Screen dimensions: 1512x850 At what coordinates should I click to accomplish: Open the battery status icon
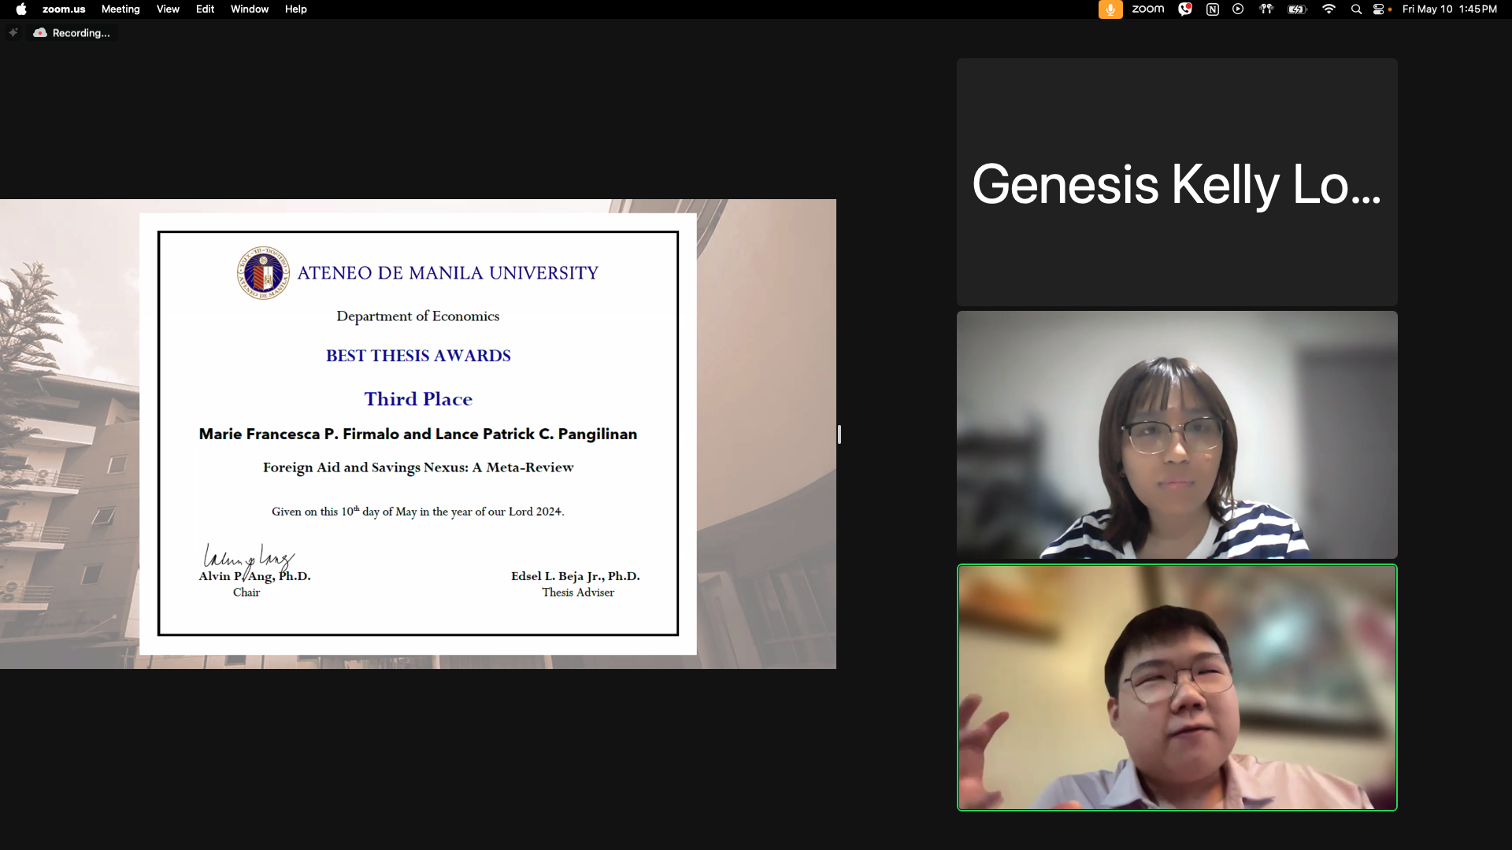[1297, 9]
